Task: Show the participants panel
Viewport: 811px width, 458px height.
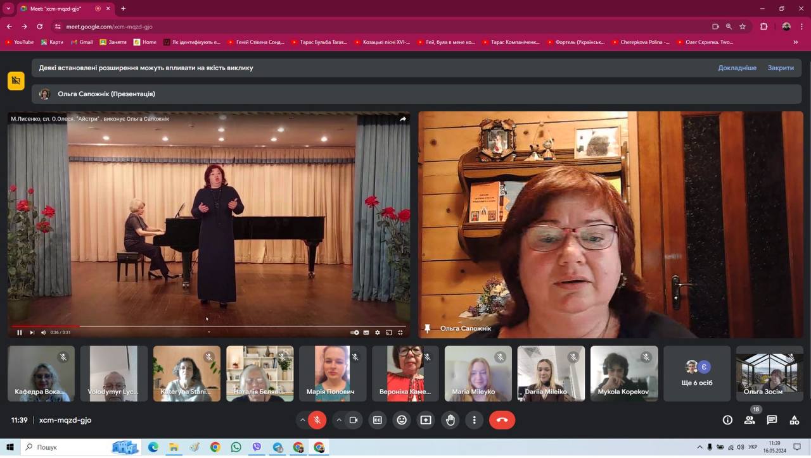Action: [x=750, y=420]
